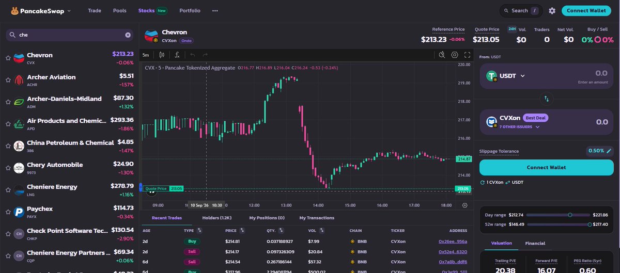Expand the PancakeSwap logo dropdown
This screenshot has width=620, height=273.
[x=69, y=11]
